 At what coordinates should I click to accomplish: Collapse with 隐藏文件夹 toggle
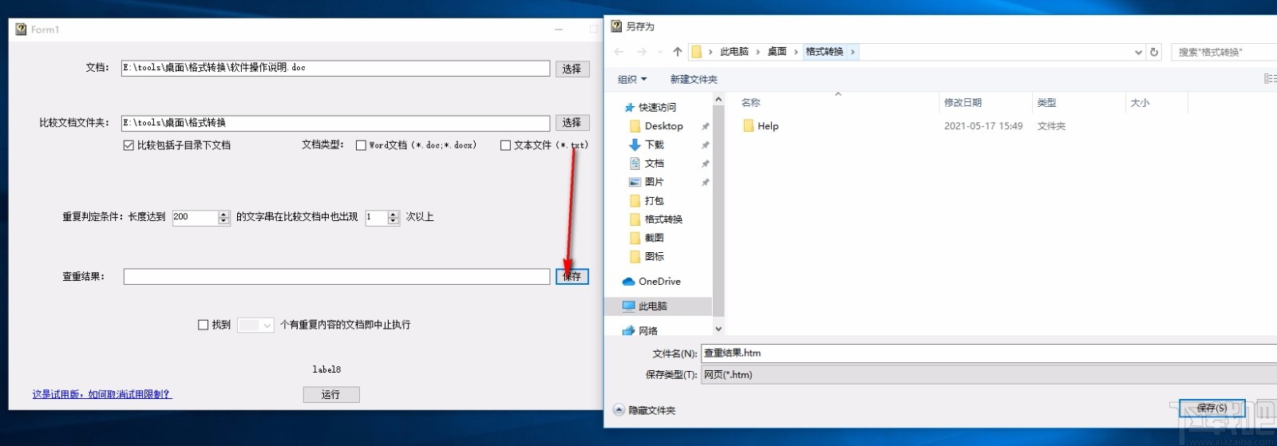coord(645,410)
